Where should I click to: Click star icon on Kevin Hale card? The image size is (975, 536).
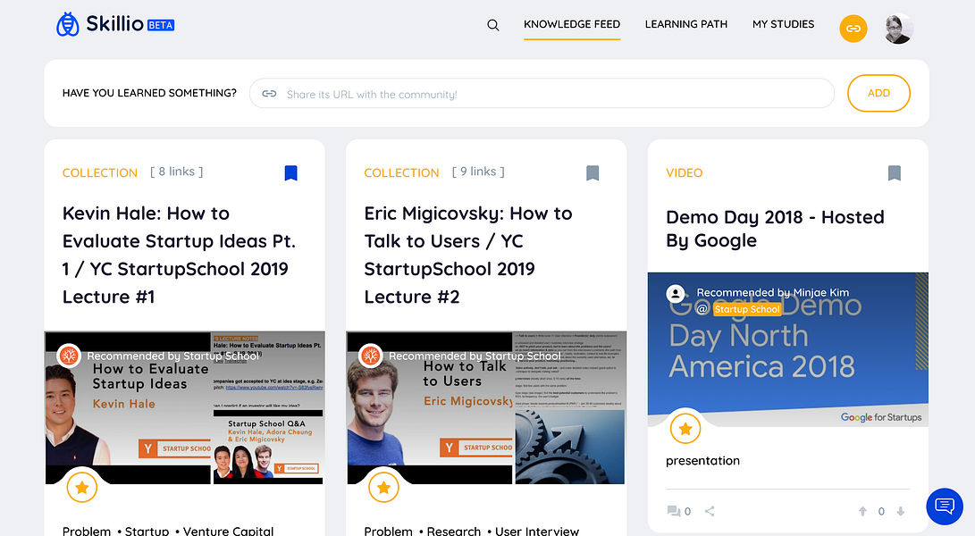coord(82,488)
